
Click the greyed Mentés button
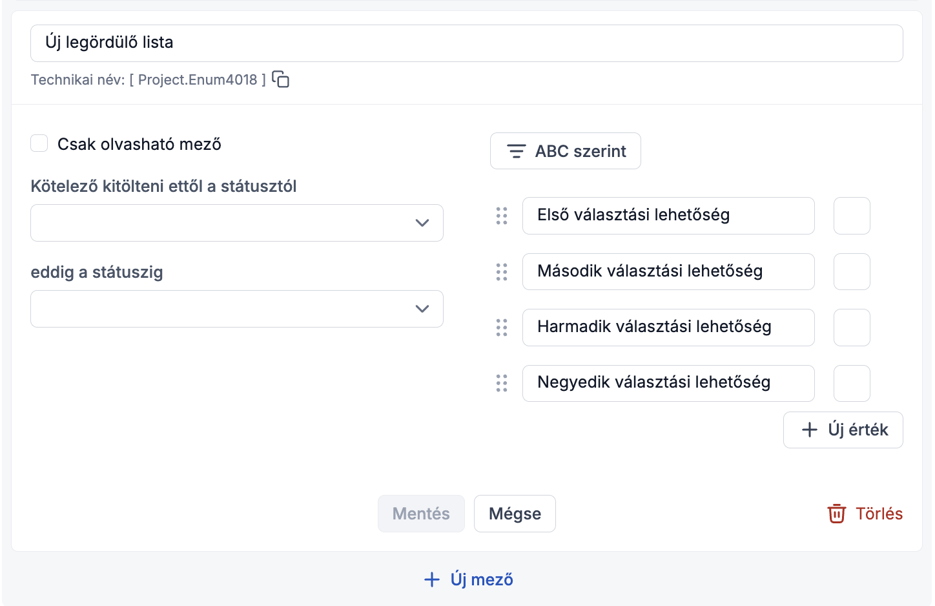click(421, 514)
